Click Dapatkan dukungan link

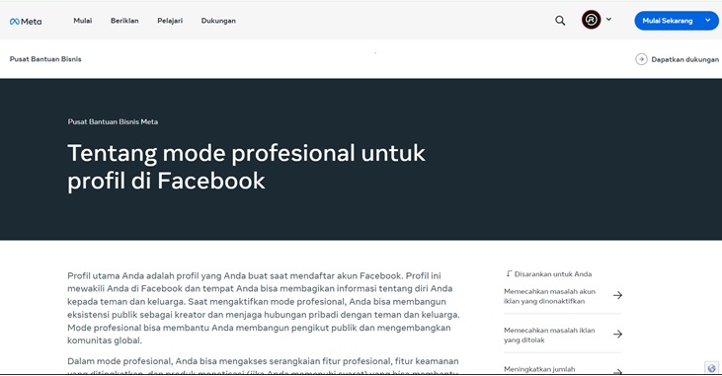pos(684,59)
